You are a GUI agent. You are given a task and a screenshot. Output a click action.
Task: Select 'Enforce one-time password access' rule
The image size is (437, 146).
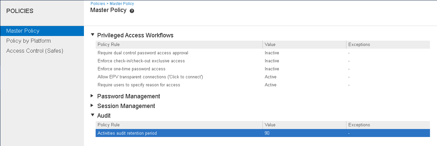[262, 69]
